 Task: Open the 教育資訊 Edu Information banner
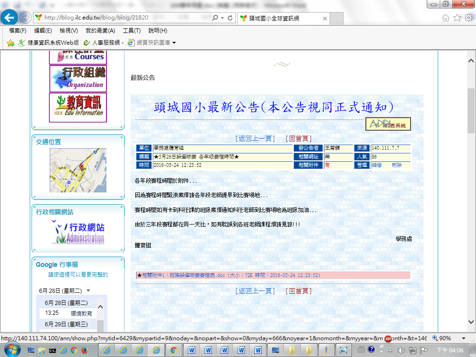click(78, 107)
